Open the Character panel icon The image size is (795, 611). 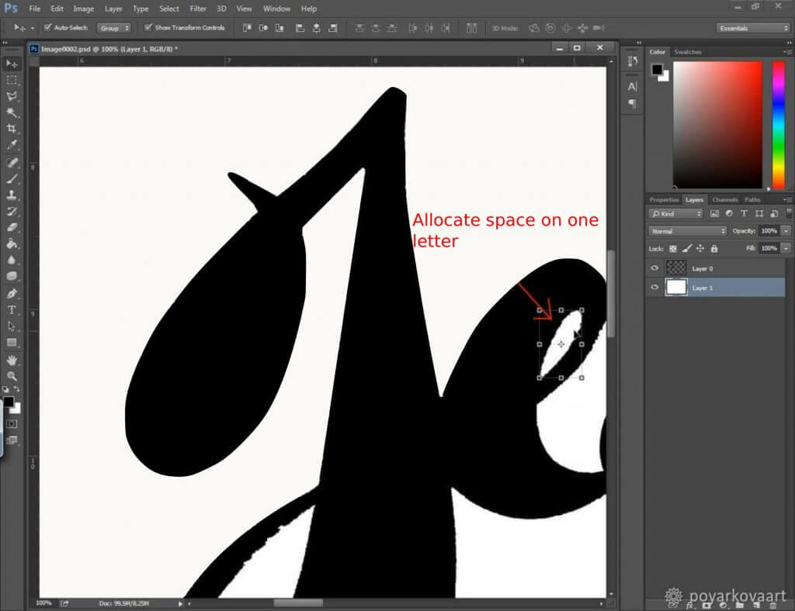[632, 87]
